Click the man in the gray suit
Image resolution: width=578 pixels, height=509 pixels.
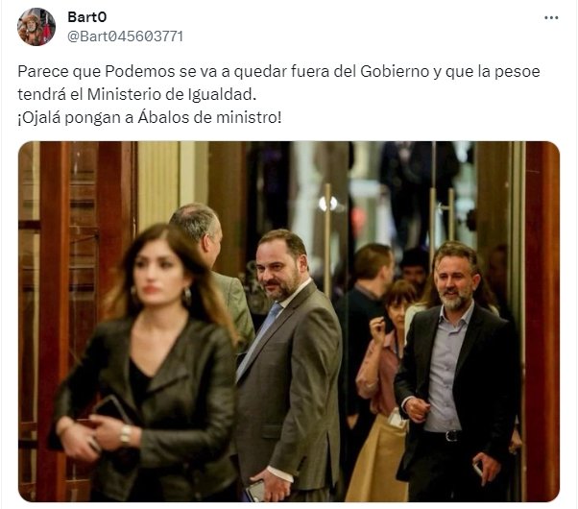point(287,365)
